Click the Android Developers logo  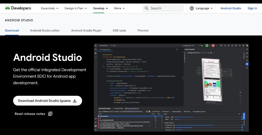pyautogui.click(x=18, y=8)
